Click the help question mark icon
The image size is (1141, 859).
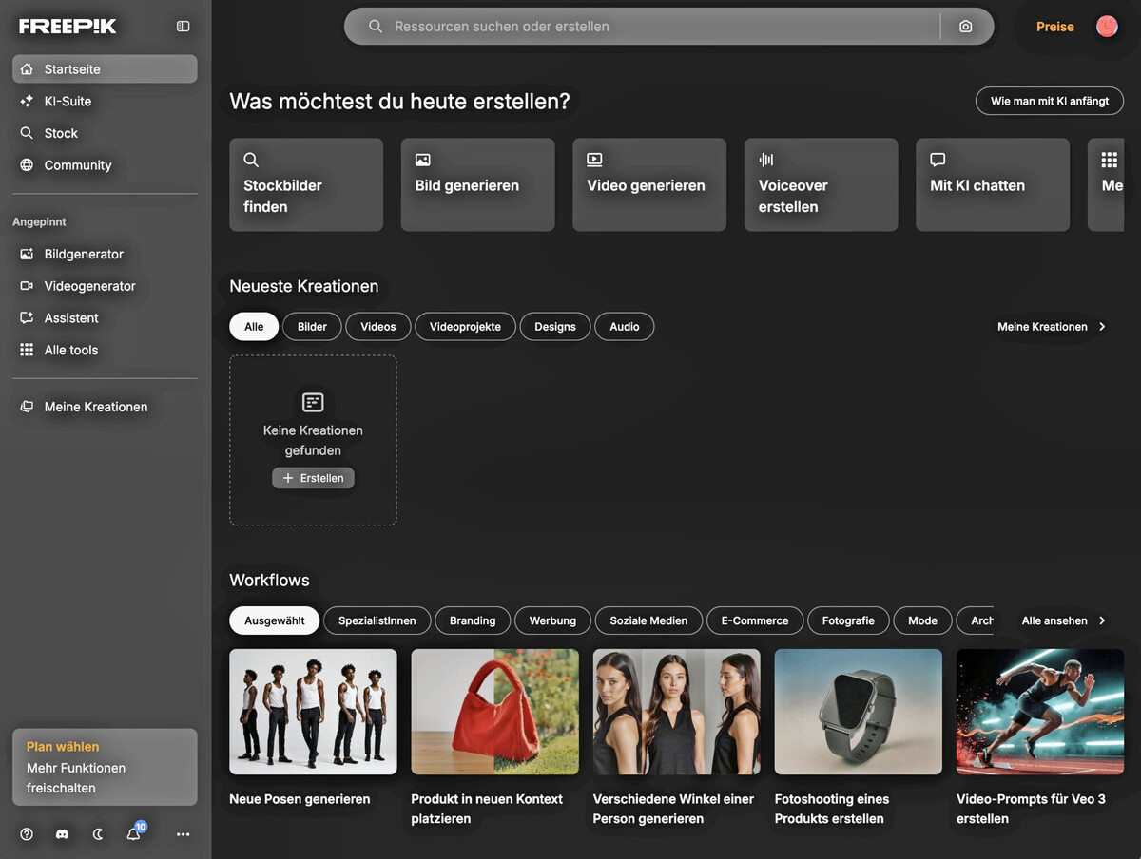(27, 834)
